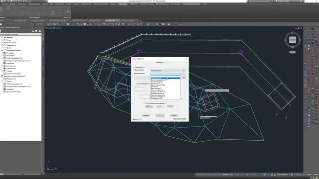Select Трубопроводные сети under data shortcuts
The height and width of the screenshot is (179, 319).
[x=14, y=84]
